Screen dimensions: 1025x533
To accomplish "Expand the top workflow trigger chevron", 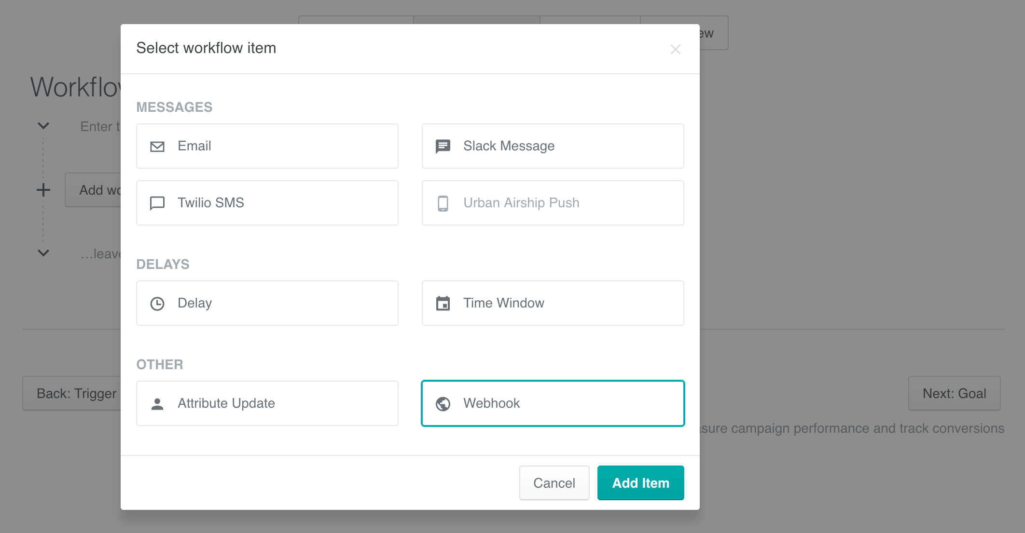I will click(x=43, y=126).
